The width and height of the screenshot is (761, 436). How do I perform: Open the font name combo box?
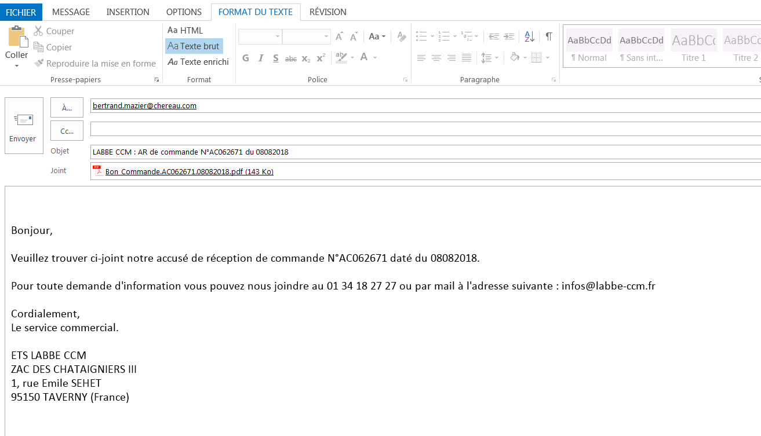(260, 36)
